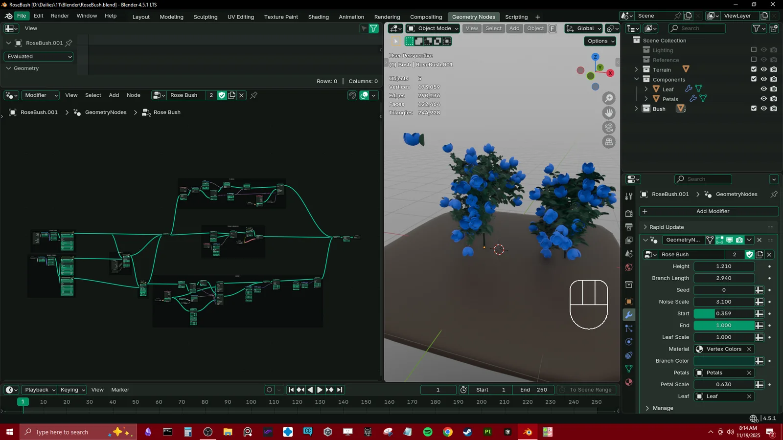Disable Bush render visibility camera toggle
783x440 pixels.
(x=773, y=109)
